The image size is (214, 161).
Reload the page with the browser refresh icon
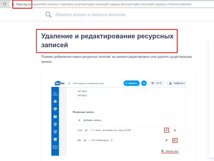pos(4,4)
